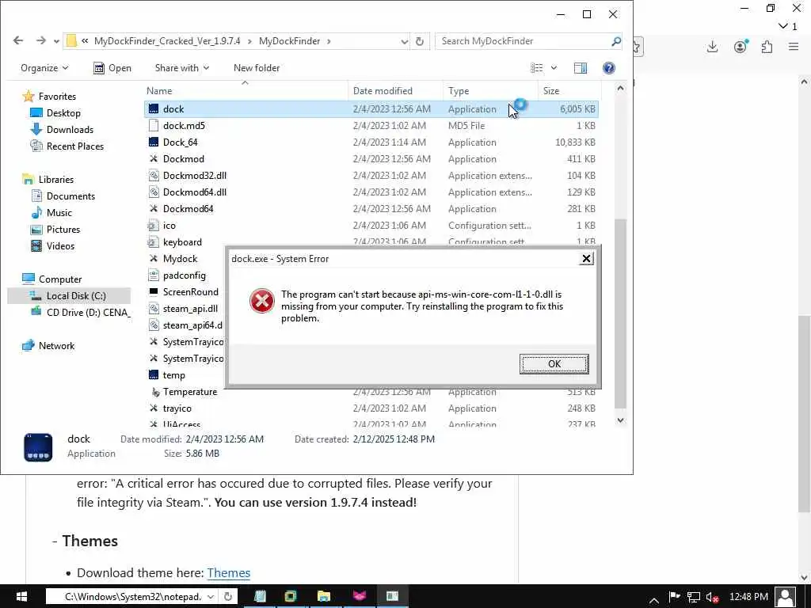The height and width of the screenshot is (608, 811).
Task: Close the dock.exe System Error dialog
Action: click(586, 259)
